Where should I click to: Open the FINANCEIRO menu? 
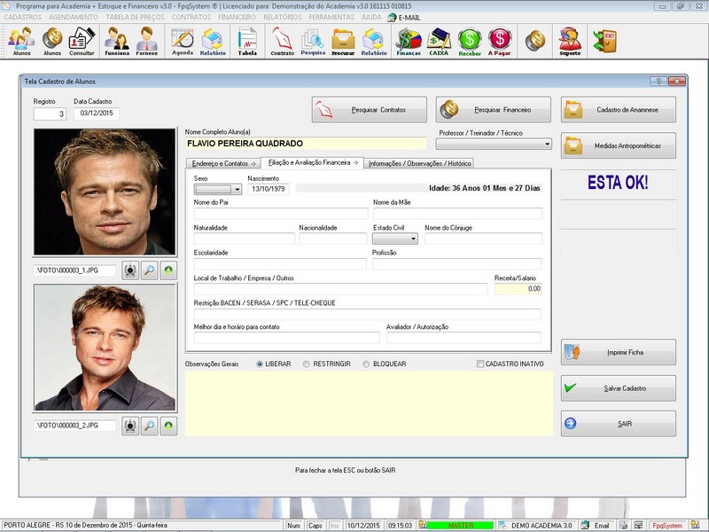[x=237, y=17]
